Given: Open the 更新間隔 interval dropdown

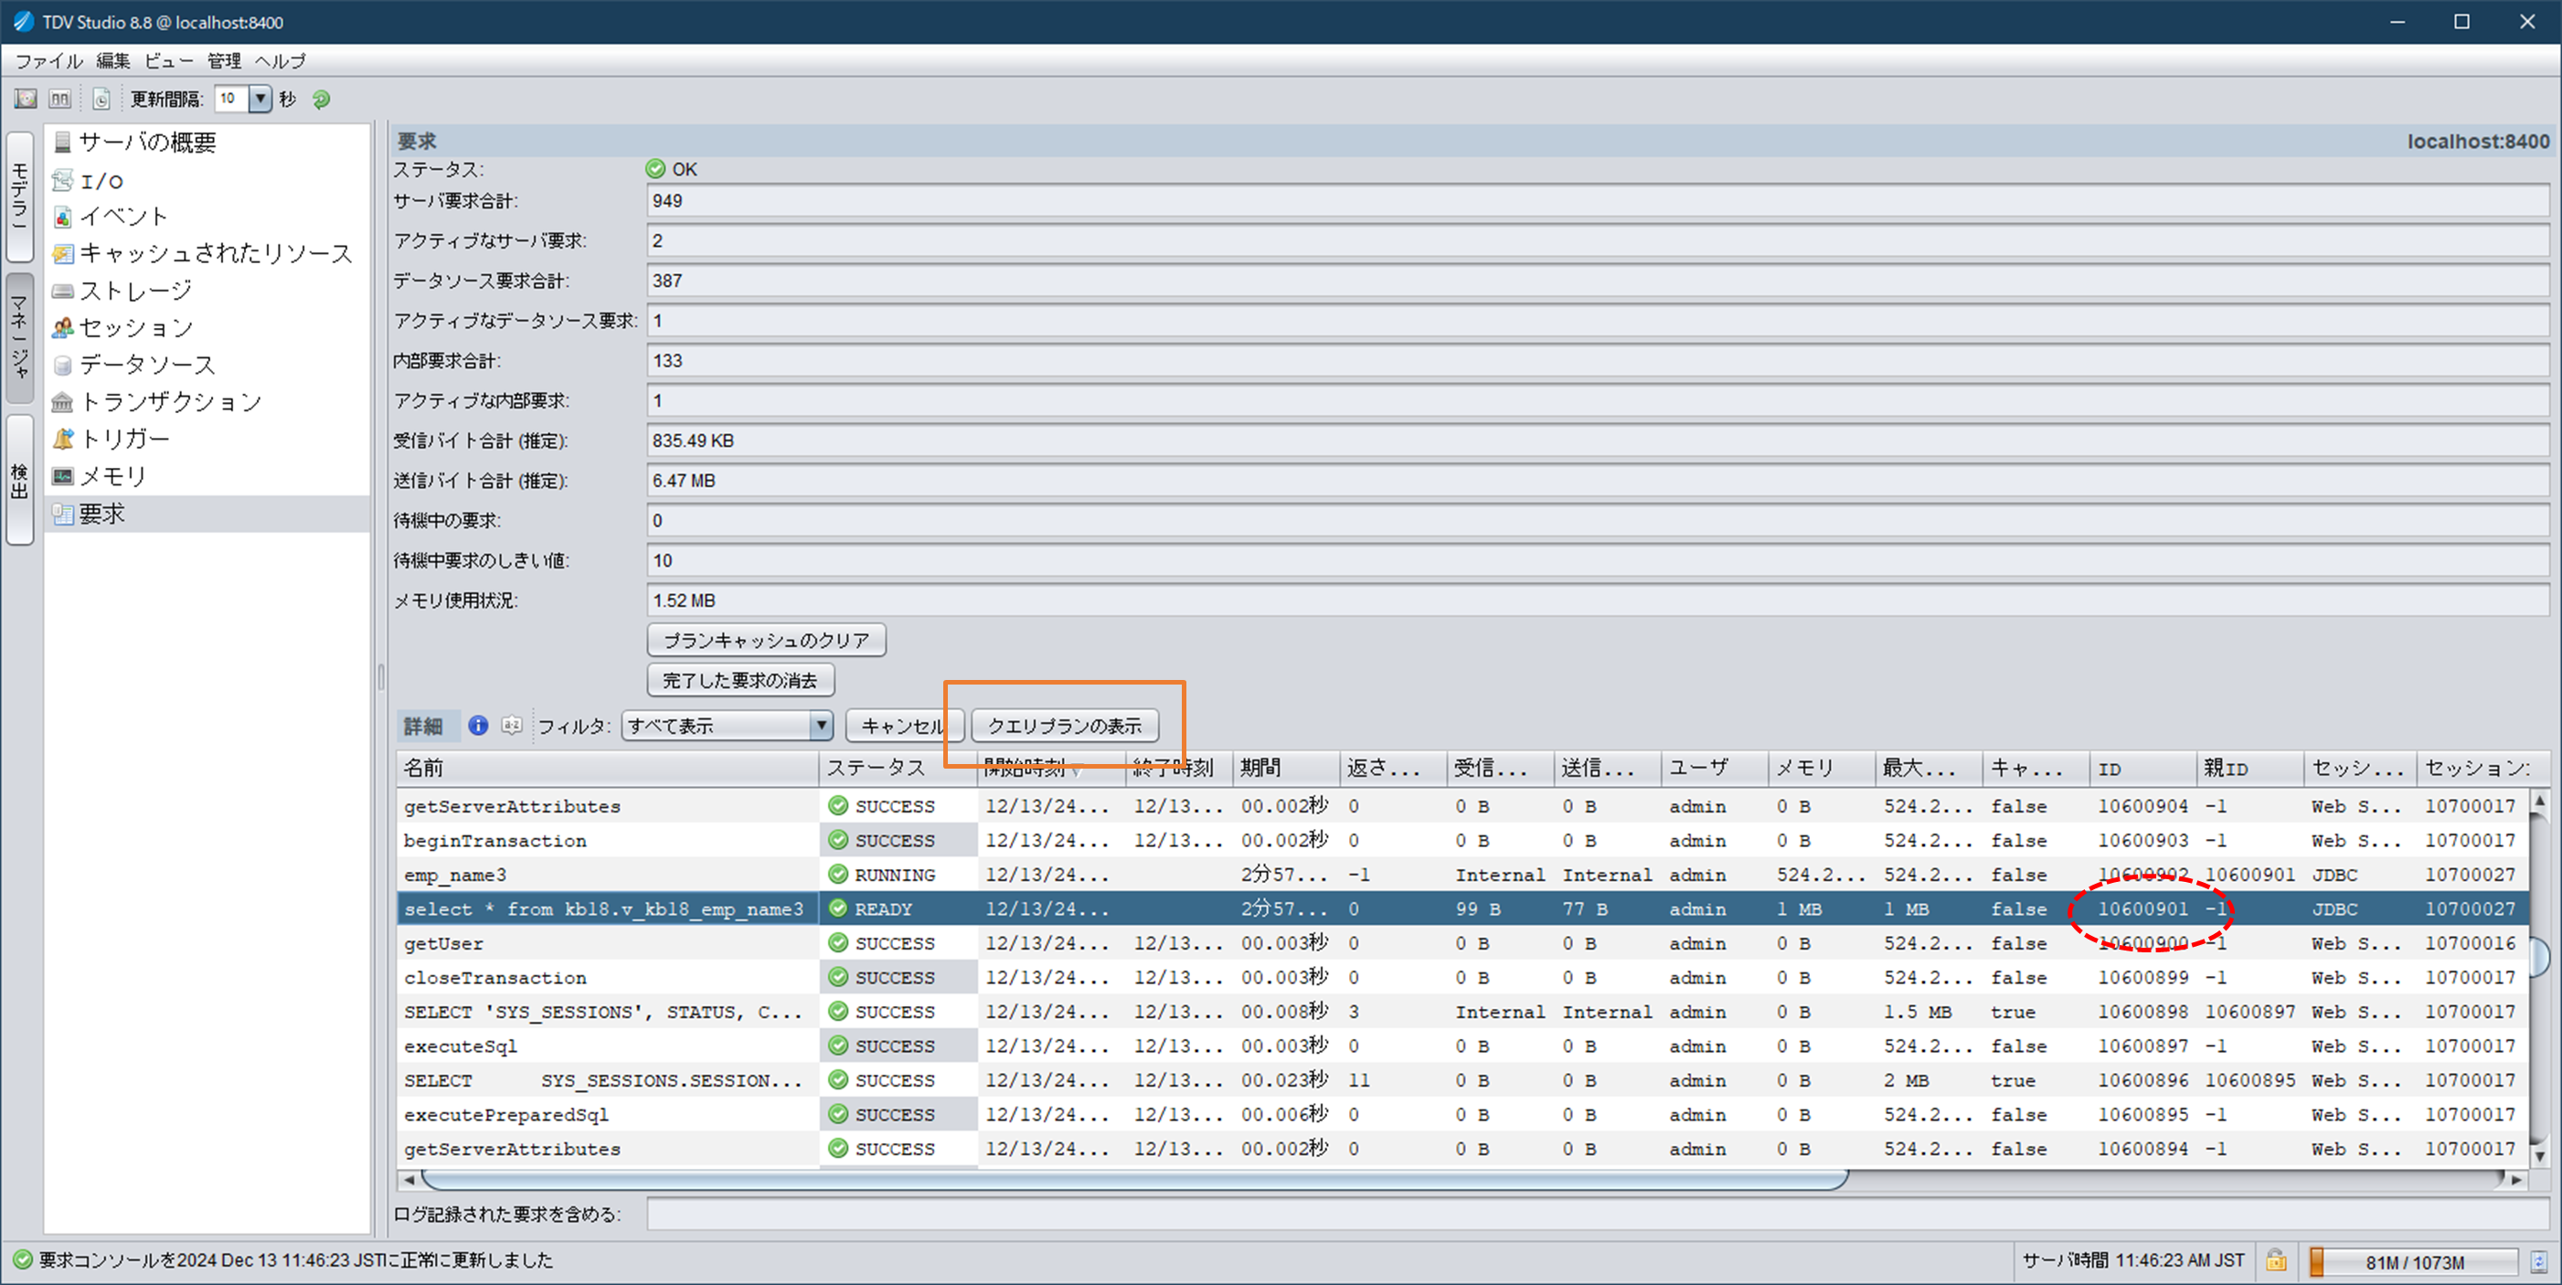Looking at the screenshot, I should coord(260,99).
